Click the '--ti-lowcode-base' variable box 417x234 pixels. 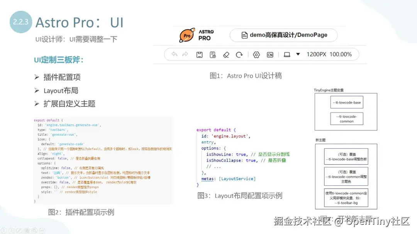(x=346, y=102)
